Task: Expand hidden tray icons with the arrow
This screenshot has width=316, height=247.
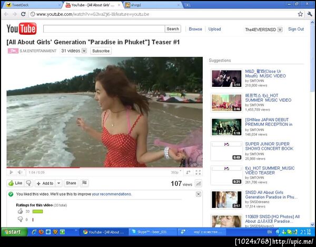Action: click(278, 232)
